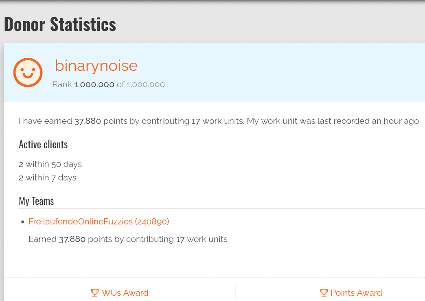Open the binarynoise username link
This screenshot has width=425, height=301.
coord(96,66)
